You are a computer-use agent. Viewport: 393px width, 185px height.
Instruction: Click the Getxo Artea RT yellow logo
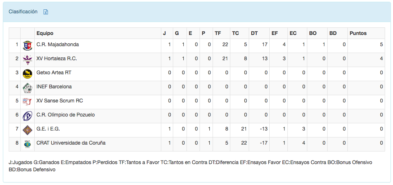point(27,74)
